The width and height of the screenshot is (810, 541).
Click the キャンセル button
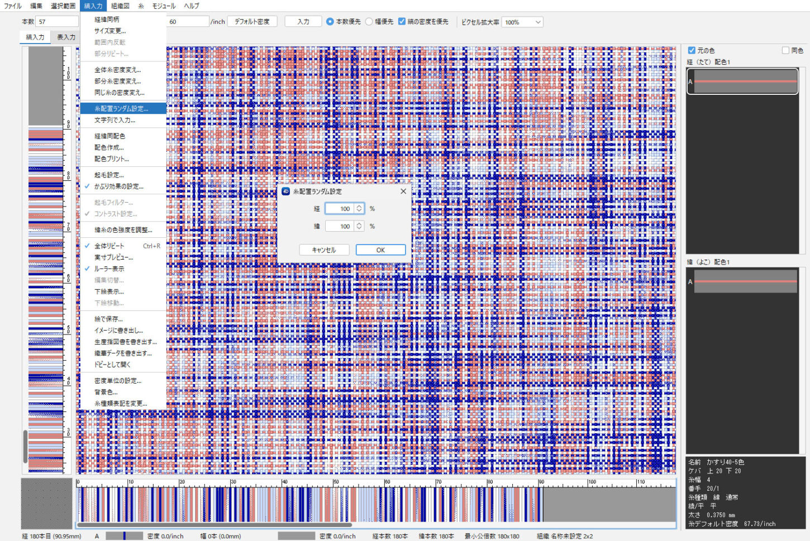(324, 250)
